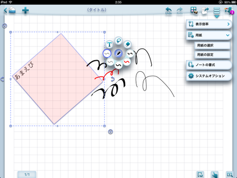Tap the central Pen tool button
The width and height of the screenshot is (237, 178).
coord(118,53)
